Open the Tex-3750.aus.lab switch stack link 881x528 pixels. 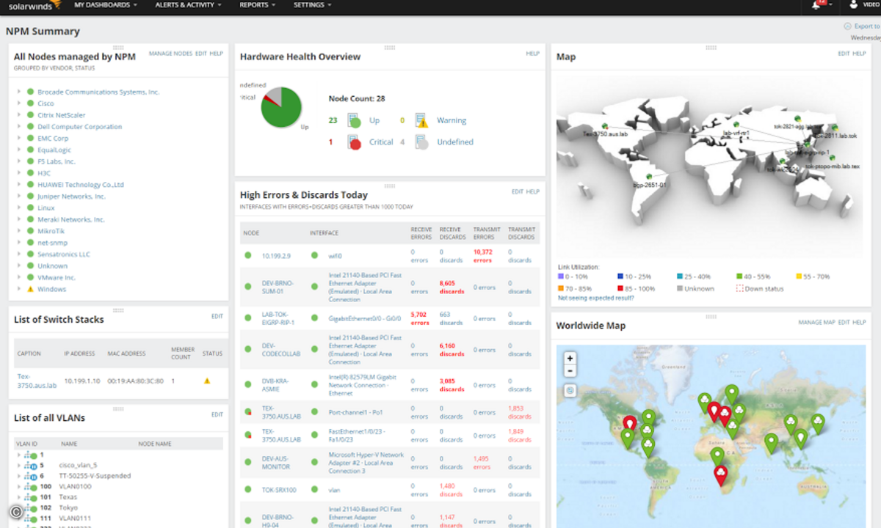(x=37, y=381)
